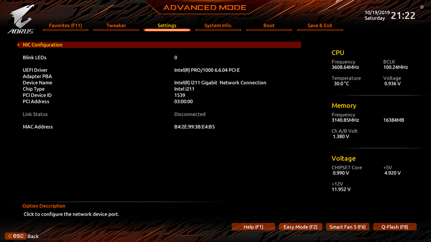This screenshot has width=431, height=242.
Task: Click the Help (F1) button
Action: [253, 227]
